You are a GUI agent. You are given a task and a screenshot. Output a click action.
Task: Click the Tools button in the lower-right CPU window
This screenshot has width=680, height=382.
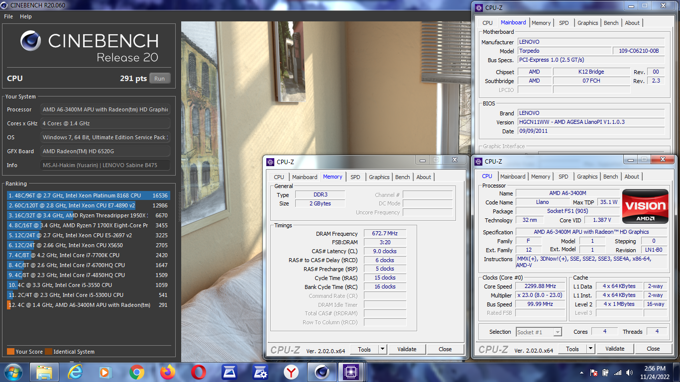click(572, 349)
